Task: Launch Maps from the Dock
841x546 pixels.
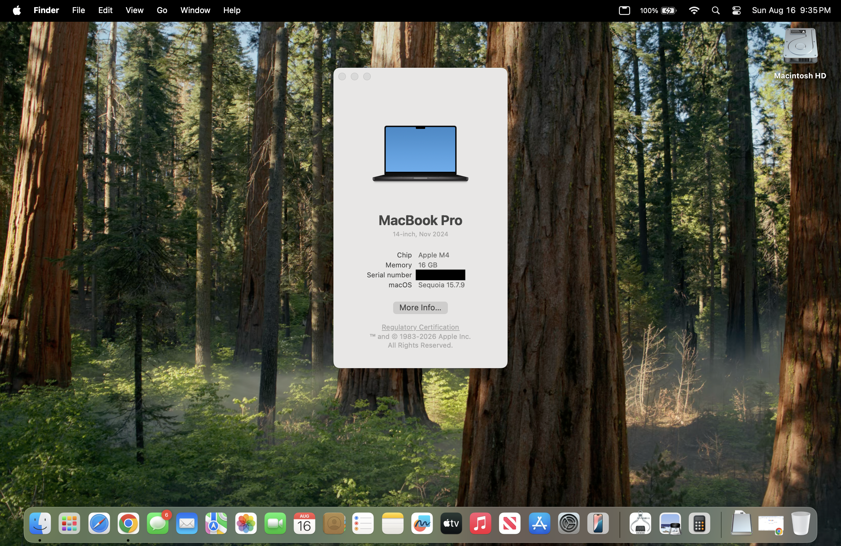Action: [x=216, y=523]
